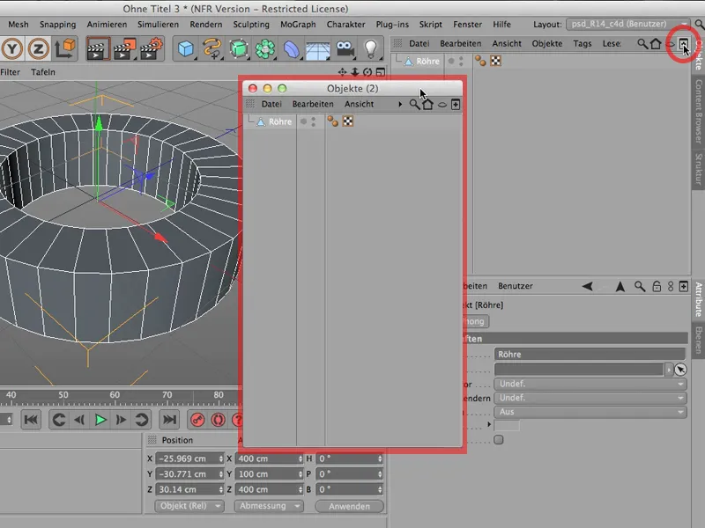This screenshot has height=528, width=705.
Task: Toggle the checkbox below color field
Action: 499,439
